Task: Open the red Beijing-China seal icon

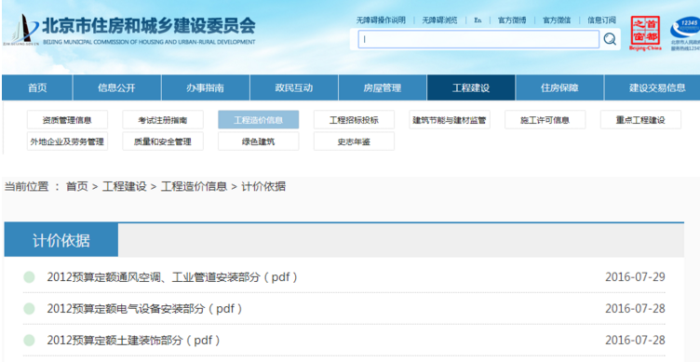Action: (x=645, y=33)
